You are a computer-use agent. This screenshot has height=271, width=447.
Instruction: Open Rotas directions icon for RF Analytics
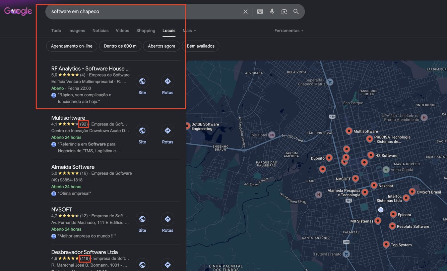(x=168, y=81)
